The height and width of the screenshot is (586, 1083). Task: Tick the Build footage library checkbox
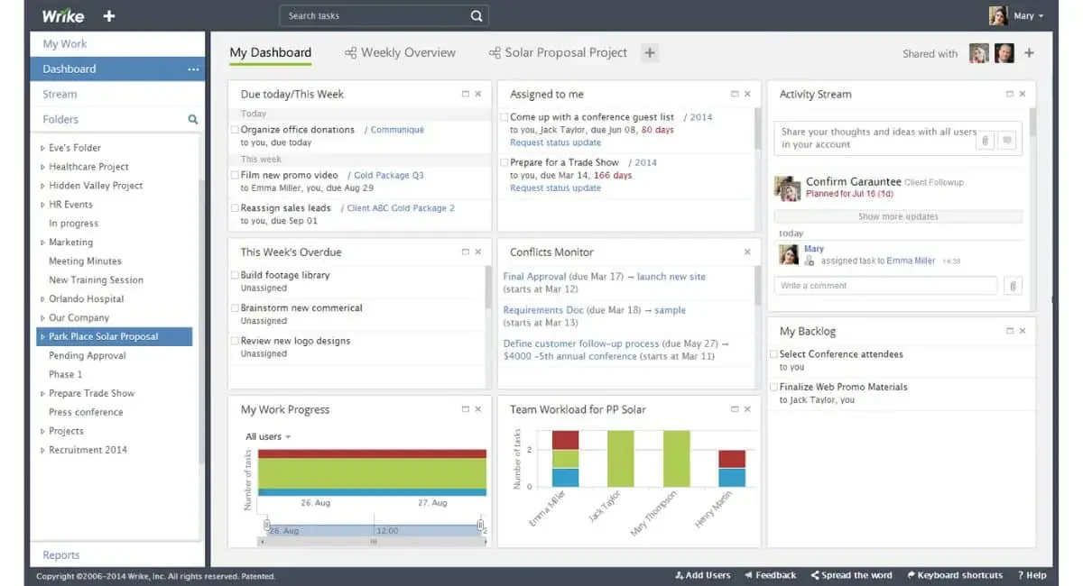click(236, 275)
